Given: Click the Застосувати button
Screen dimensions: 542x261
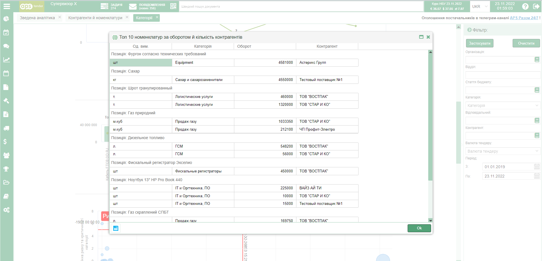Looking at the screenshot, I should point(480,43).
